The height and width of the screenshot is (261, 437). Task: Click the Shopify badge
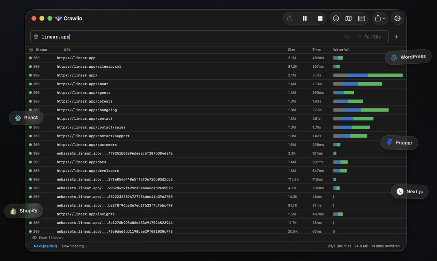(24, 211)
